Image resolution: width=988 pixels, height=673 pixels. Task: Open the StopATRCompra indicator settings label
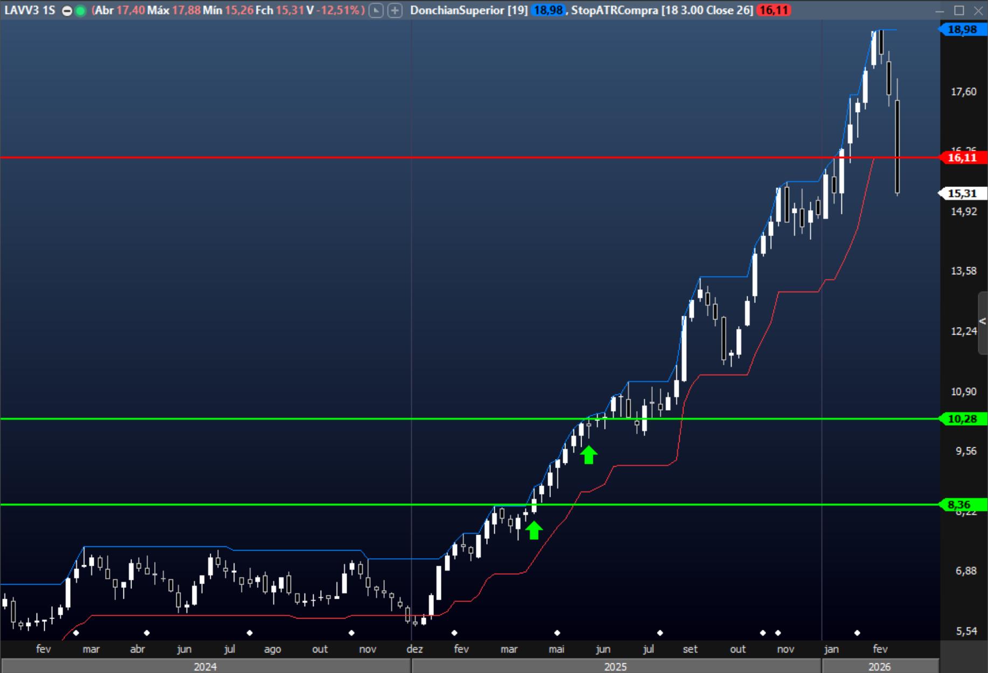pyautogui.click(x=661, y=10)
